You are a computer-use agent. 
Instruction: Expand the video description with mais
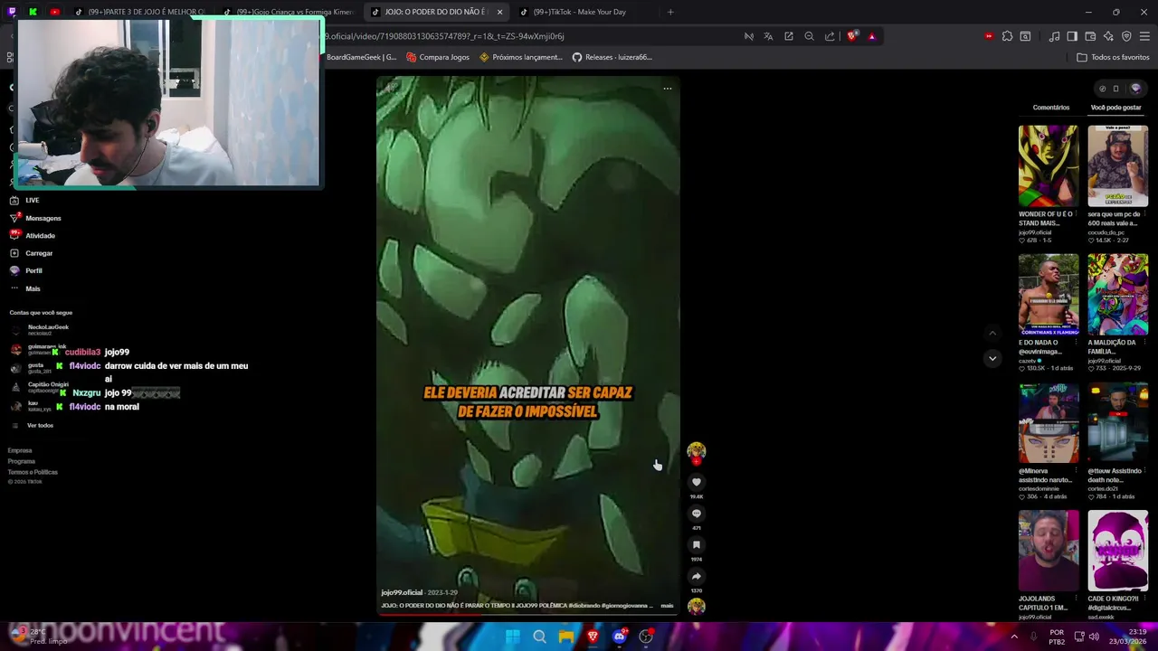[x=667, y=606]
